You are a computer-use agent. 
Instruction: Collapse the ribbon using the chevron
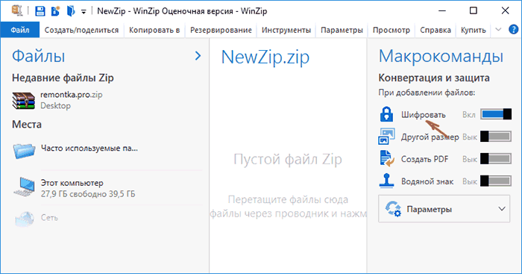pyautogui.click(x=498, y=30)
